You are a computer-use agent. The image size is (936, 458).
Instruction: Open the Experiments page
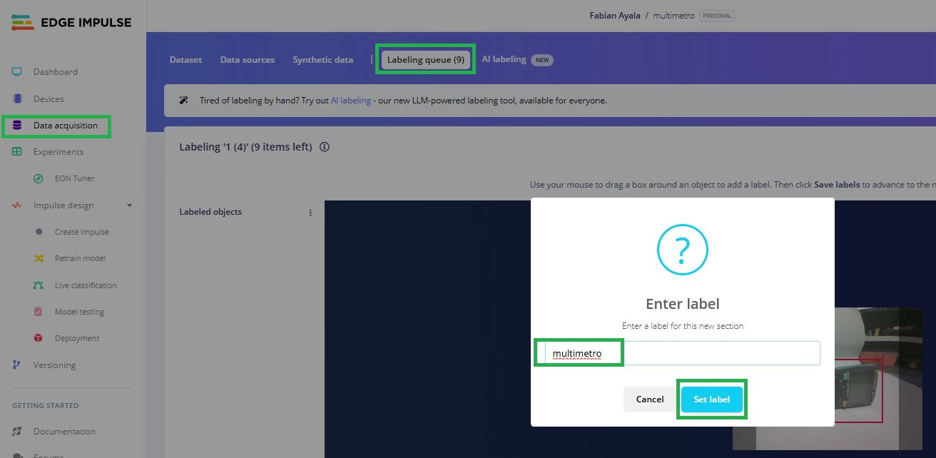pyautogui.click(x=58, y=152)
